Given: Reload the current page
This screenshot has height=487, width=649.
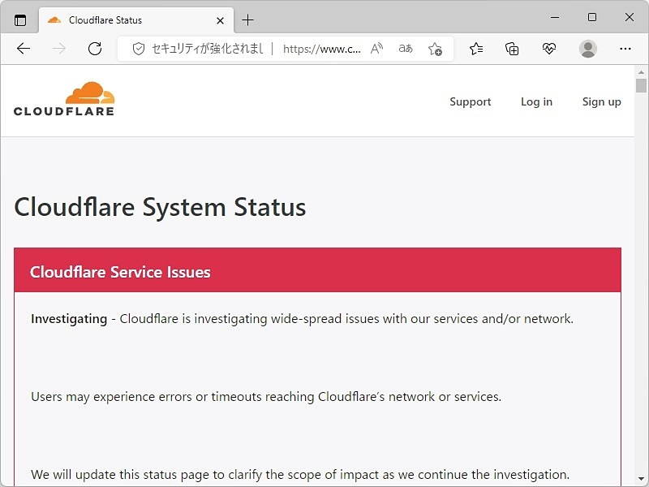Looking at the screenshot, I should (x=95, y=49).
